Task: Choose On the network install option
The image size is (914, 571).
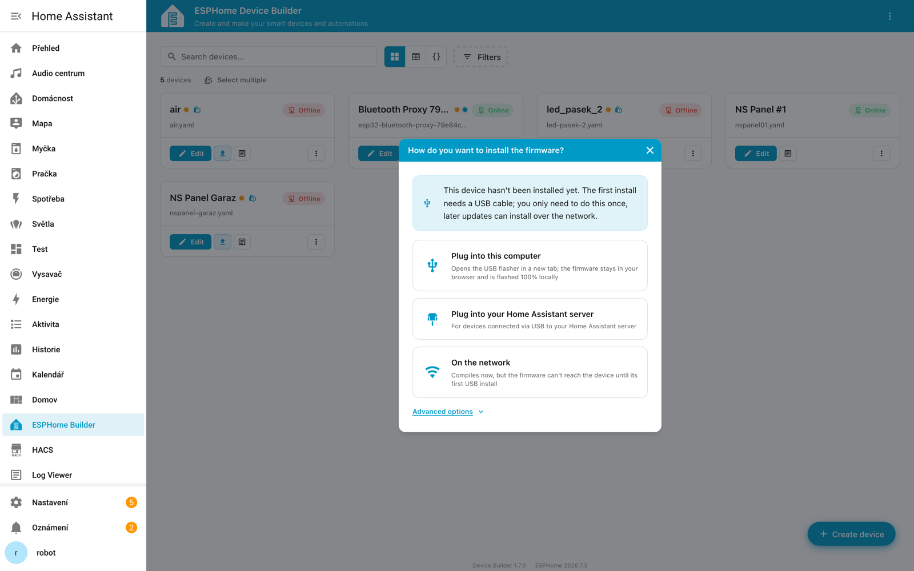Action: 530,372
